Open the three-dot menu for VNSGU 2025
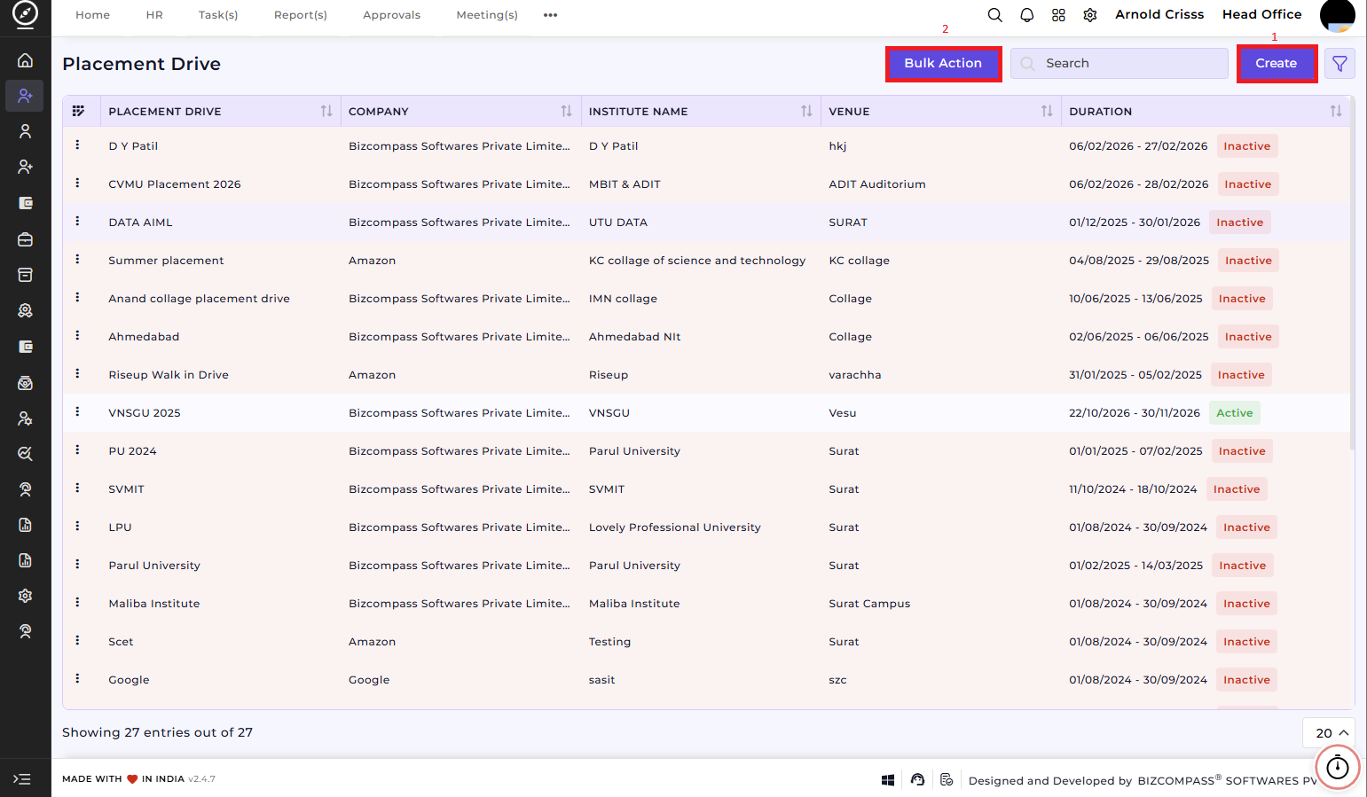1367x797 pixels. [77, 411]
